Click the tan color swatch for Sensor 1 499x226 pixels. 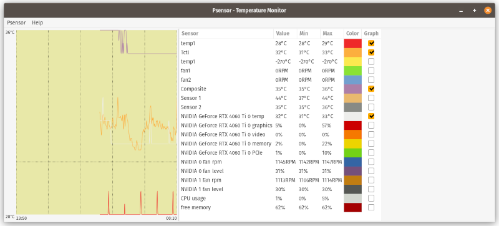click(352, 98)
